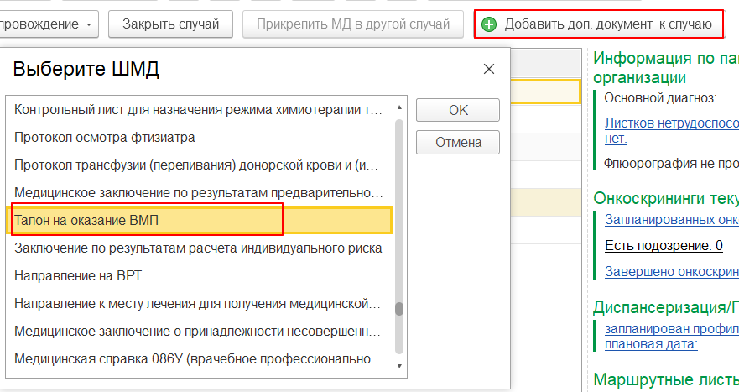Screen dimensions: 739x392
Task: Cancel with the Отмена button
Action: click(458, 142)
